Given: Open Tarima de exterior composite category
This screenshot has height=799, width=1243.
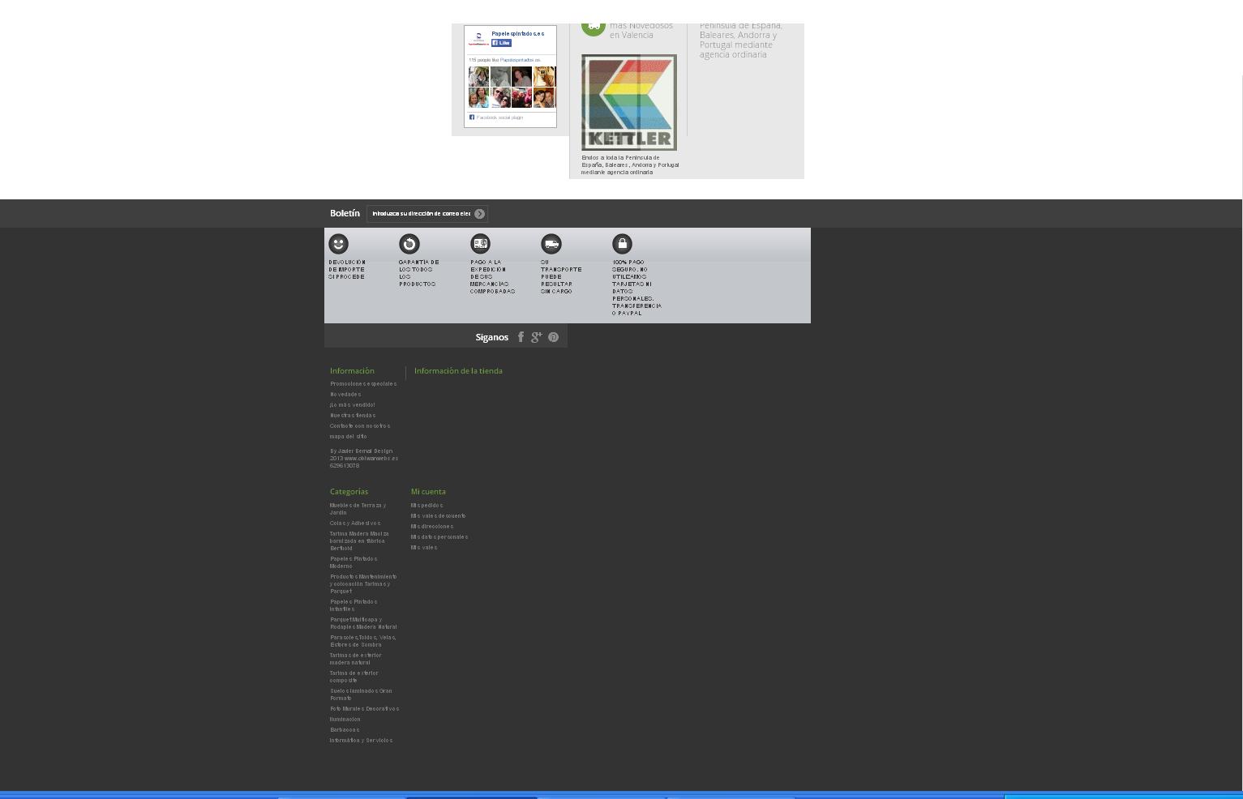Looking at the screenshot, I should [x=354, y=677].
